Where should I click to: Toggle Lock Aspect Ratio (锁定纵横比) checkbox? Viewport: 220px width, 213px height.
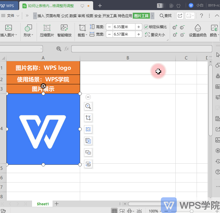(x=146, y=27)
